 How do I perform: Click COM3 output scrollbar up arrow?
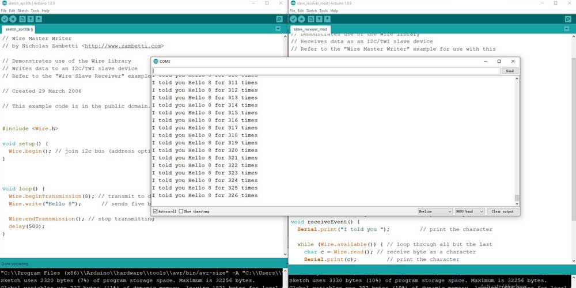[517, 78]
